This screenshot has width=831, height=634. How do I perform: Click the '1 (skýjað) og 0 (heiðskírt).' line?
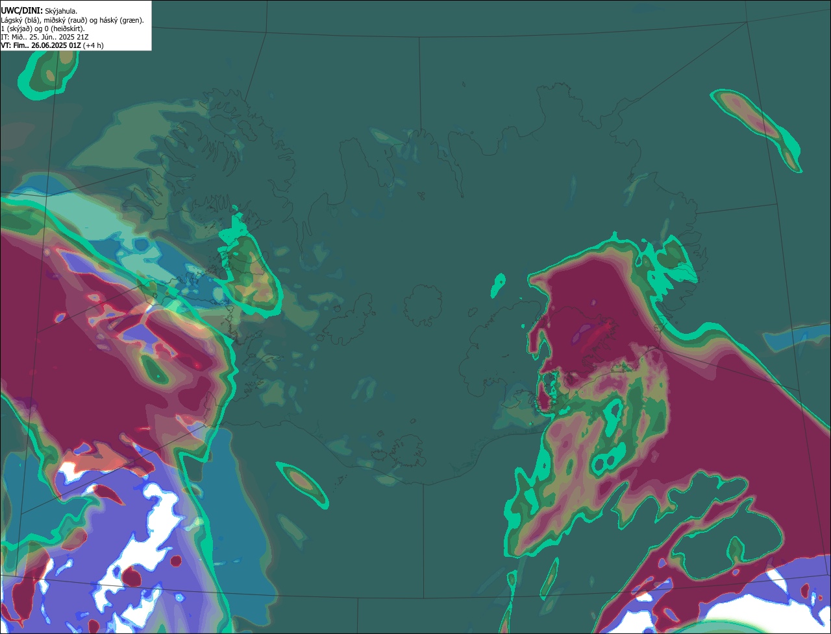(x=43, y=29)
